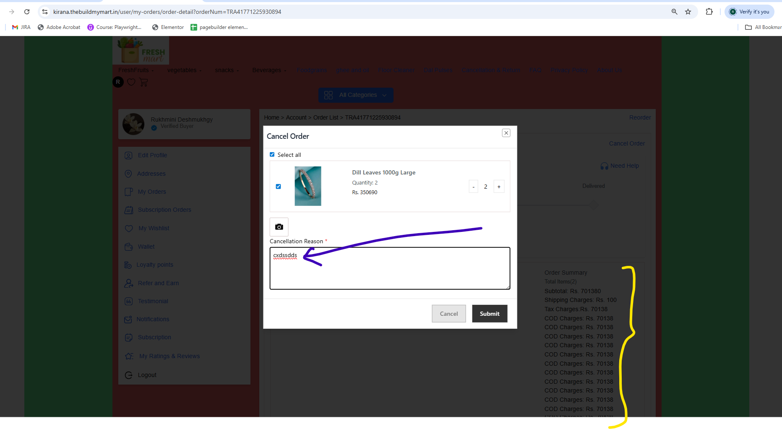The height and width of the screenshot is (429, 782).
Task: Open the ghee and oil category
Action: pyautogui.click(x=352, y=70)
